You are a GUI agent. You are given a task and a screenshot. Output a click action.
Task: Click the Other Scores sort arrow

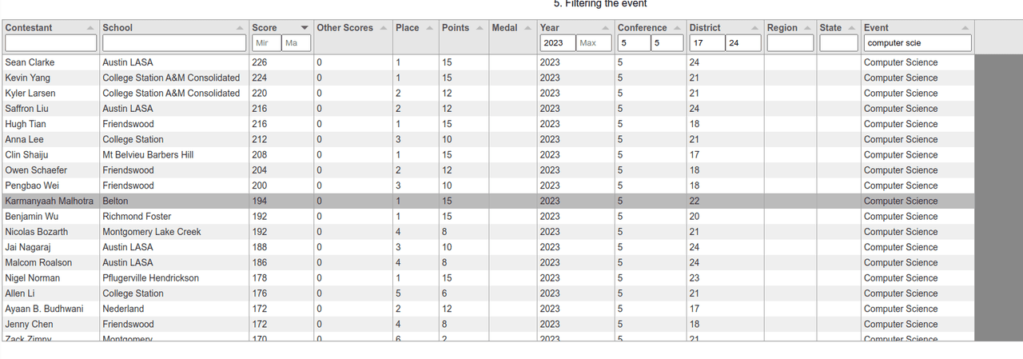tap(385, 28)
